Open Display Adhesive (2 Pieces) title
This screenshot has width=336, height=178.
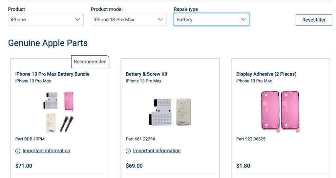point(266,74)
